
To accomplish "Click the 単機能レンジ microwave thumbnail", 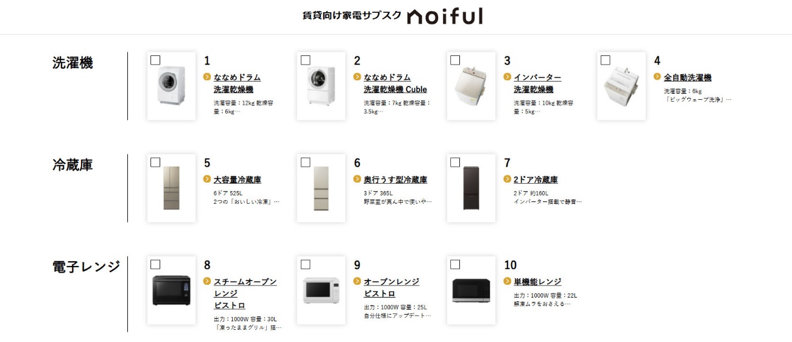I will pyautogui.click(x=471, y=291).
